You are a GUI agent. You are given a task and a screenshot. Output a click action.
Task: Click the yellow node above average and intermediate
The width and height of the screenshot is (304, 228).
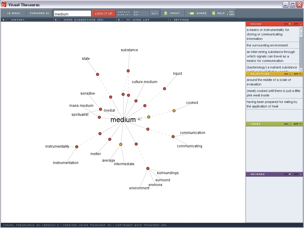[x=121, y=144]
